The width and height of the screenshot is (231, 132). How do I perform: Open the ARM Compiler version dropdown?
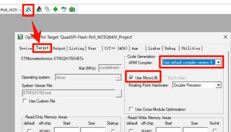tap(218, 62)
